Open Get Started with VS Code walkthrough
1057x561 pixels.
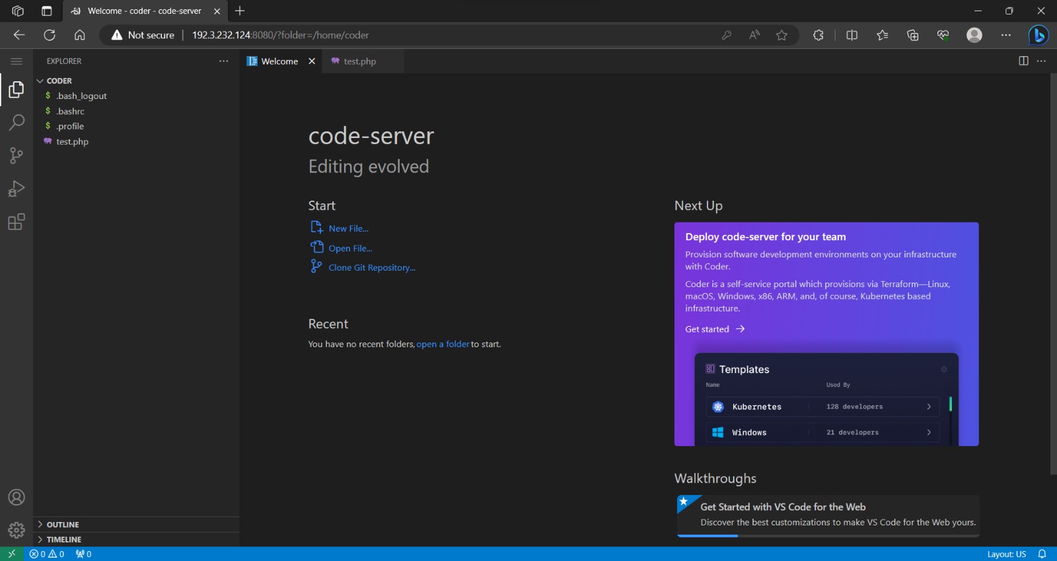coord(828,515)
